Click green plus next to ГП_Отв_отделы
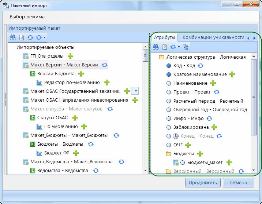 70,56
